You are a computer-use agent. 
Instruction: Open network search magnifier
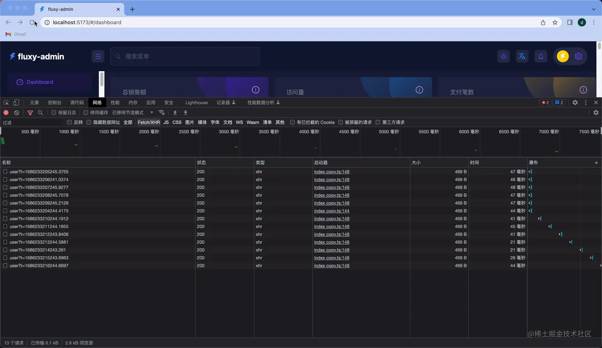pos(41,113)
